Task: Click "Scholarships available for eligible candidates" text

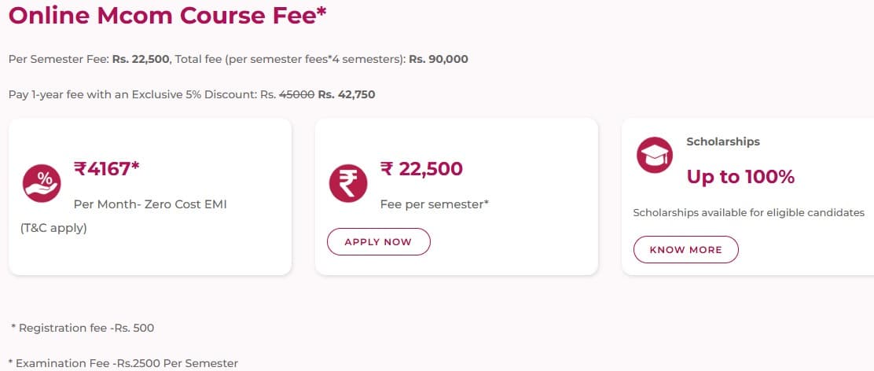Action: tap(748, 212)
